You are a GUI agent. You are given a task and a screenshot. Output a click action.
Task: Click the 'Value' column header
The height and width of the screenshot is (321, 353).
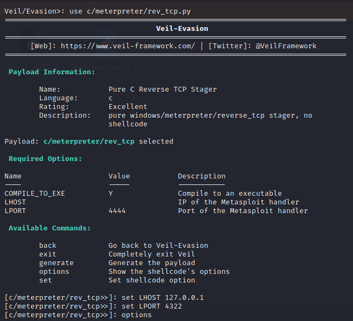[x=119, y=176]
